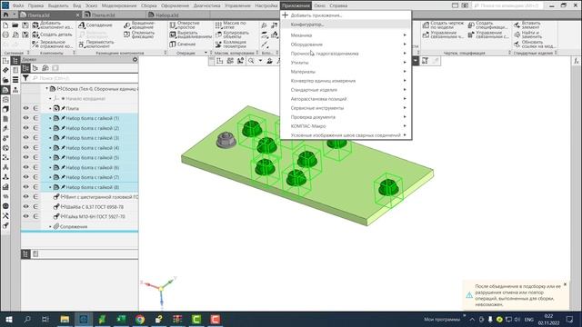Click the Open file folder icon
Image resolution: width=582 pixels, height=327 pixels.
(x=15, y=25)
